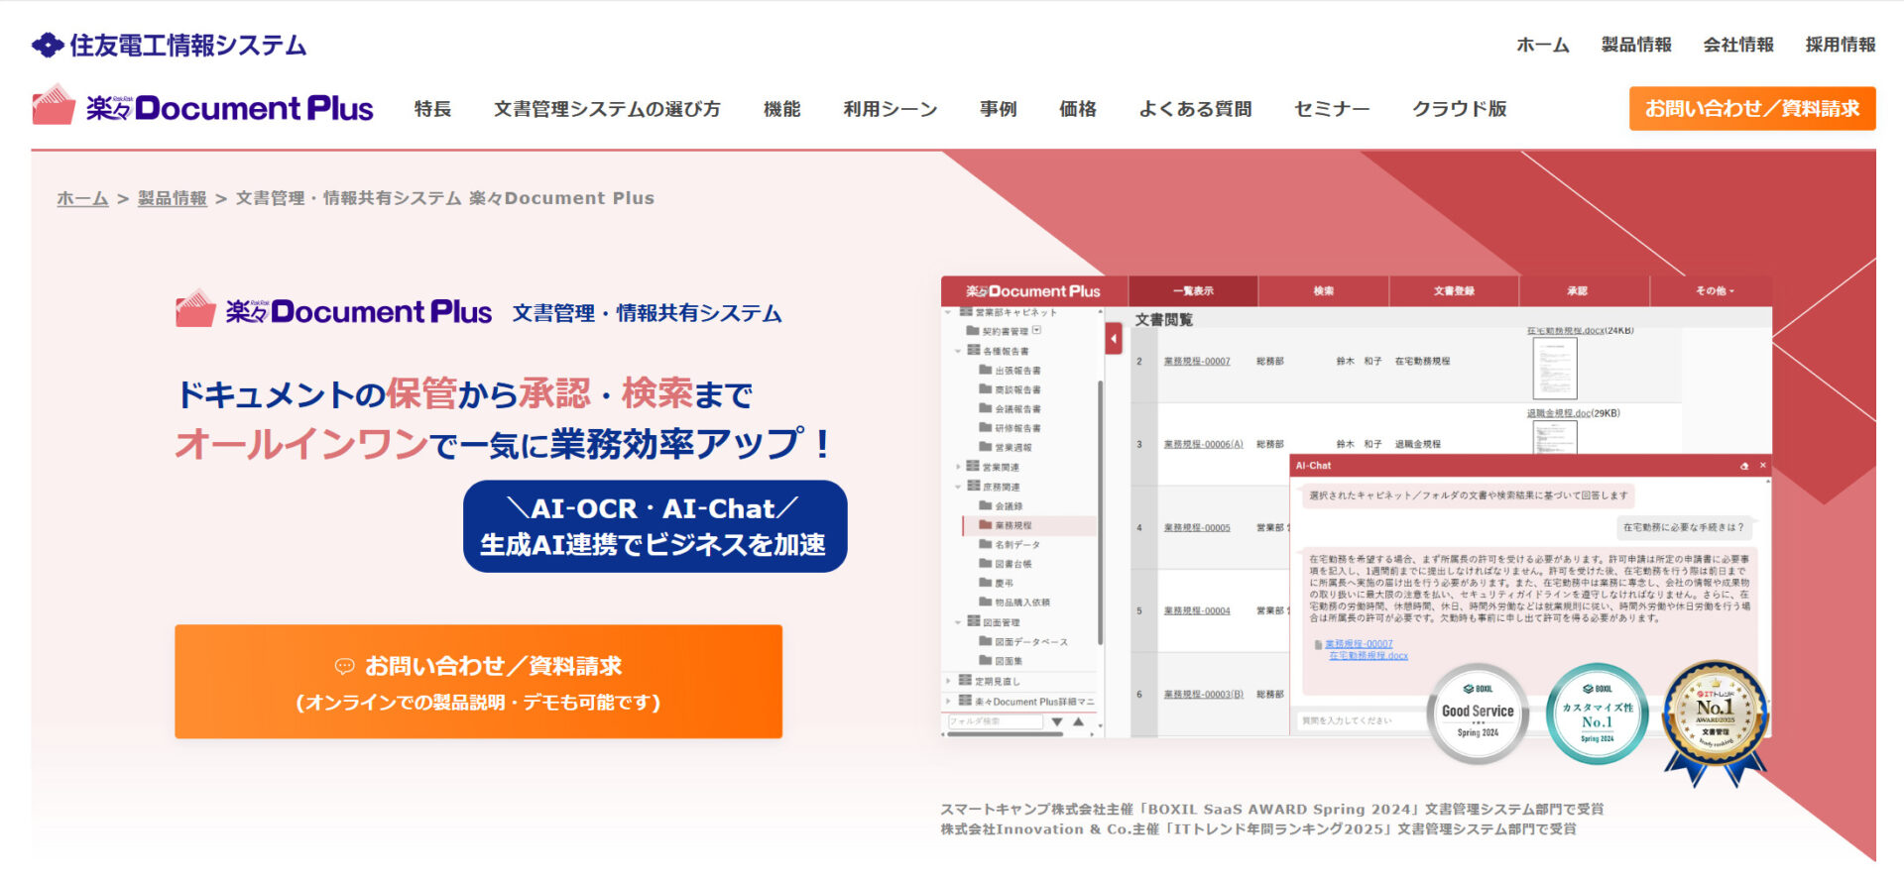Select the 一覧表示 tab in product screenshot
The image size is (1904, 878).
pyautogui.click(x=1193, y=291)
